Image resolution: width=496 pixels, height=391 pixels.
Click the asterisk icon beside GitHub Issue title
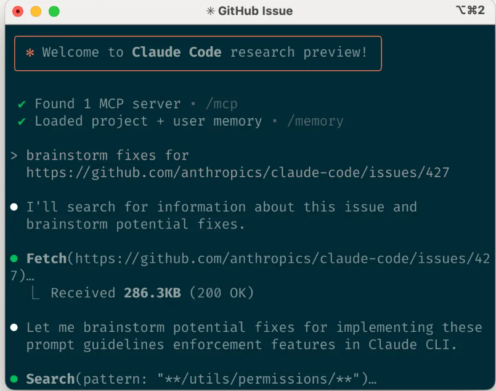click(211, 11)
